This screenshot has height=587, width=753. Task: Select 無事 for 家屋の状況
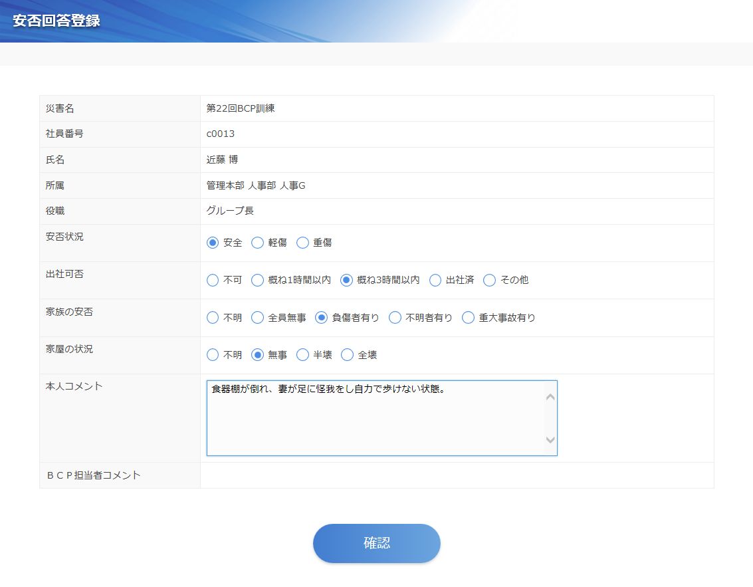point(258,355)
